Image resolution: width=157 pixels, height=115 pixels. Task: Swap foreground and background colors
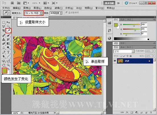point(9,69)
